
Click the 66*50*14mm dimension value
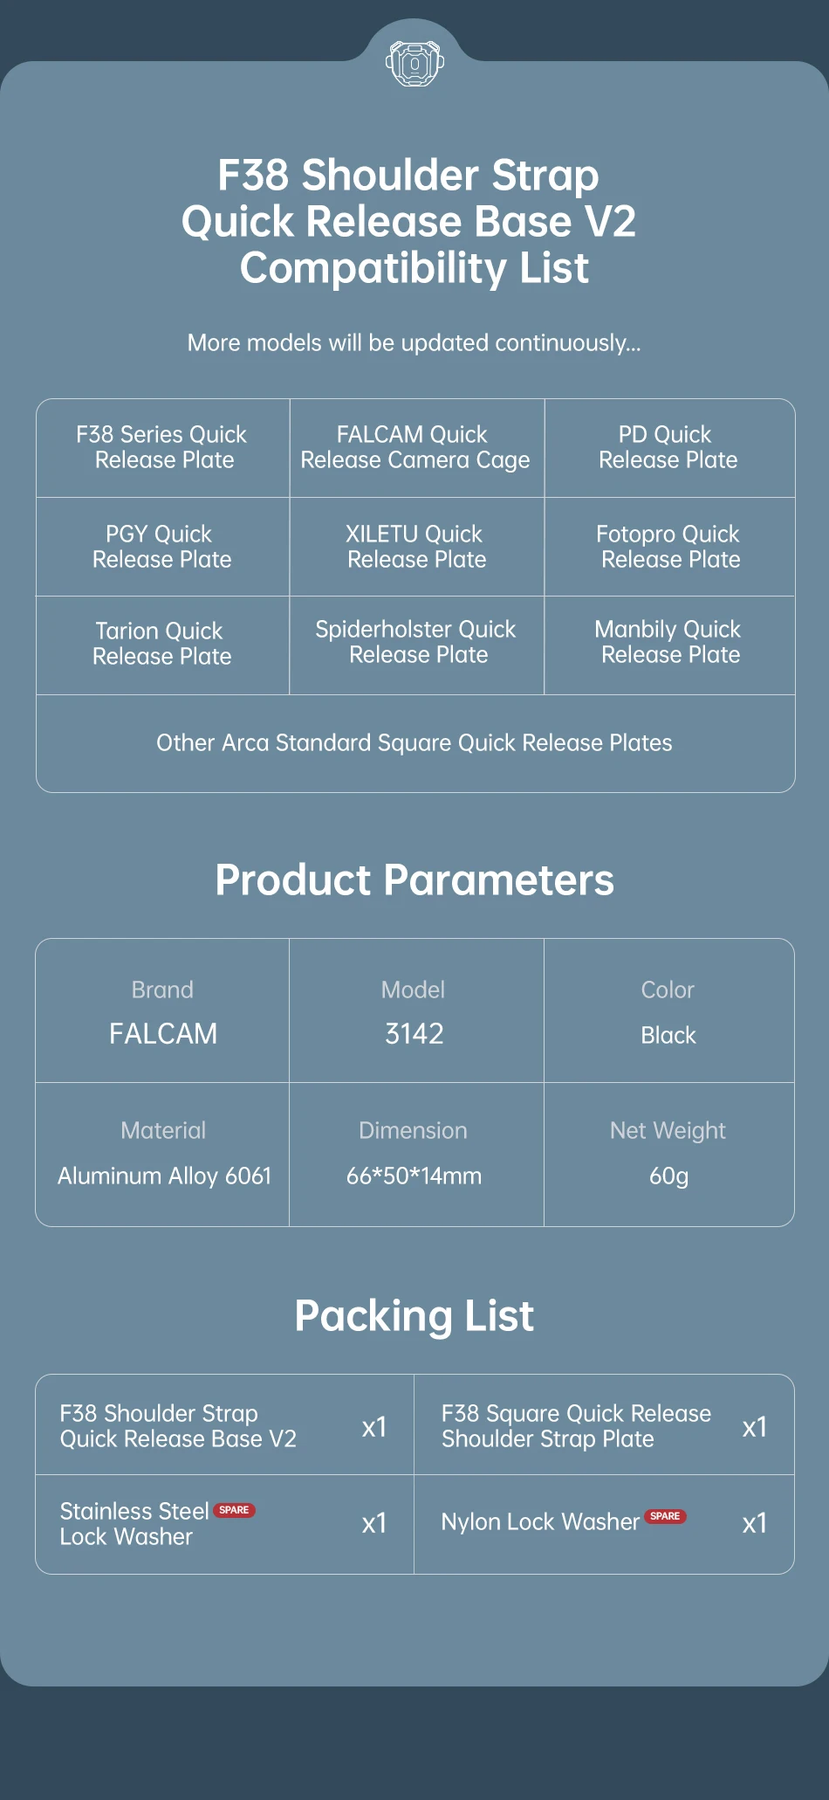tap(414, 1176)
